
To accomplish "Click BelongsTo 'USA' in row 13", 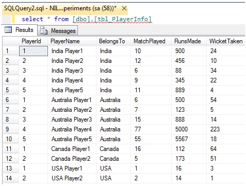I will [113, 168].
